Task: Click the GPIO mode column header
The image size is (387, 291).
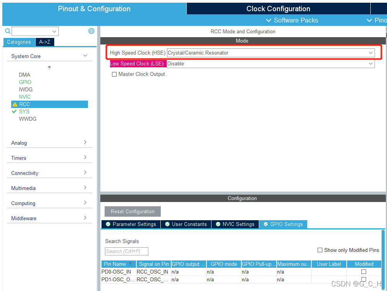Action: pos(224,264)
